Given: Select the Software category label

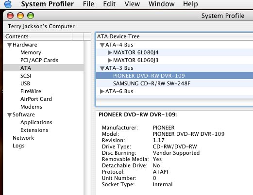Looking at the screenshot, I should (x=24, y=114).
